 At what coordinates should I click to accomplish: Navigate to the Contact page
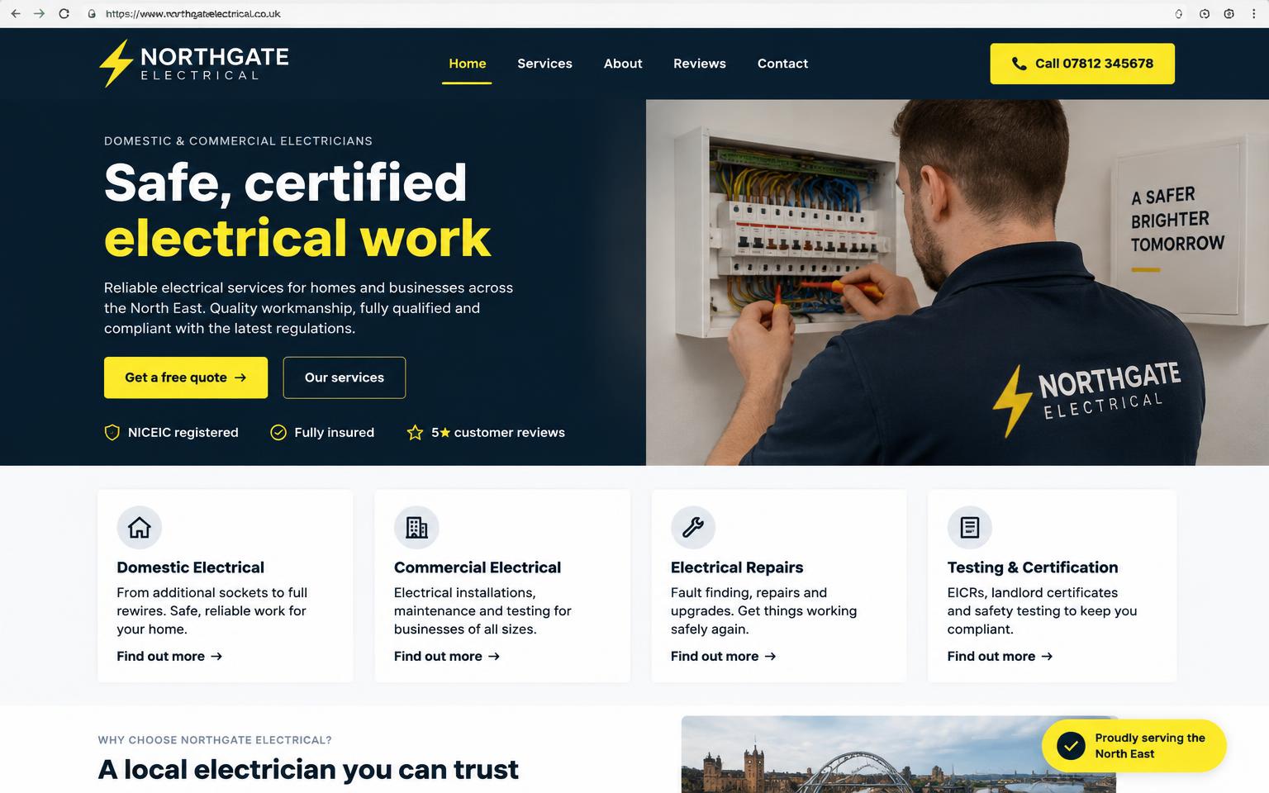(x=782, y=64)
